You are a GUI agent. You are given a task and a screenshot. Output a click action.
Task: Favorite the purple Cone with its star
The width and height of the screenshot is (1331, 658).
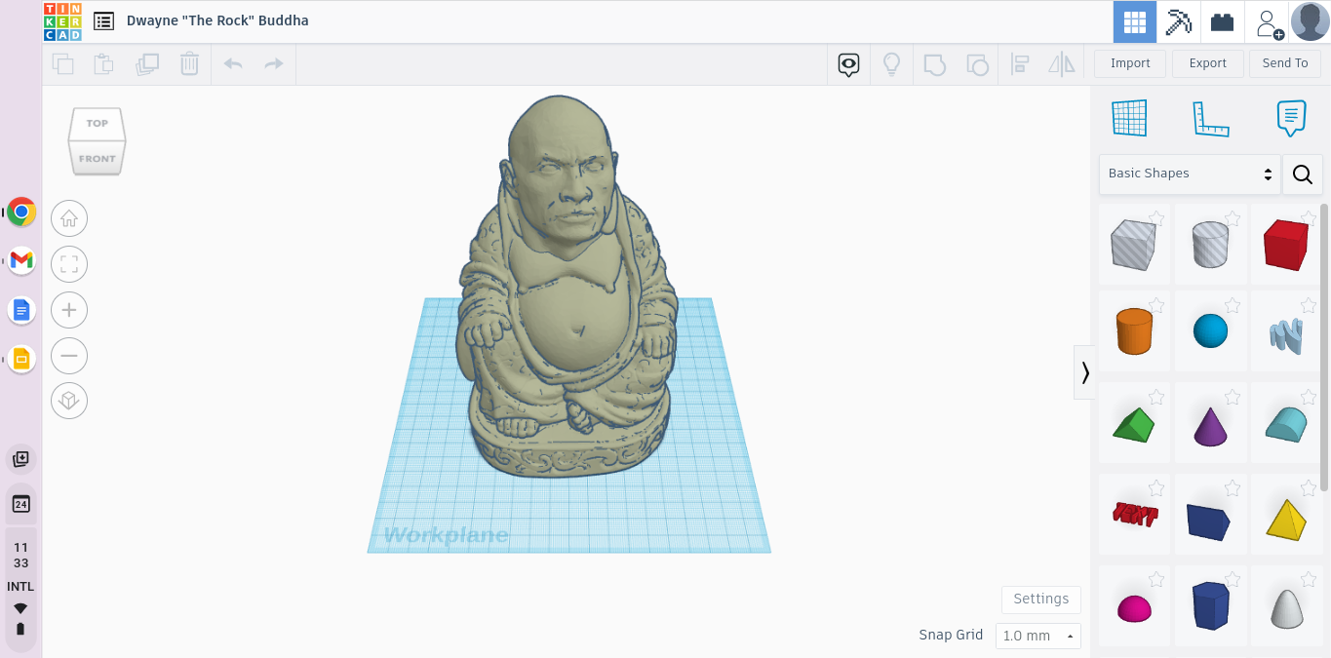(x=1233, y=397)
